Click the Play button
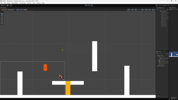Screen dimensions: 178x100 [x=86, y=5]
